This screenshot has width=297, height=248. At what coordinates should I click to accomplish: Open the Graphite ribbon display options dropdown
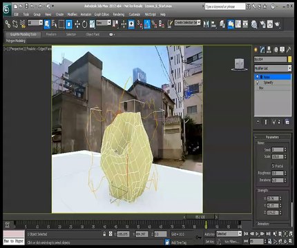click(x=112, y=34)
